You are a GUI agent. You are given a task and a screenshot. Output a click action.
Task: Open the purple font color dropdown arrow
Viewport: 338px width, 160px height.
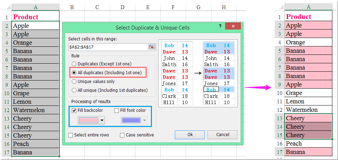tap(144, 120)
